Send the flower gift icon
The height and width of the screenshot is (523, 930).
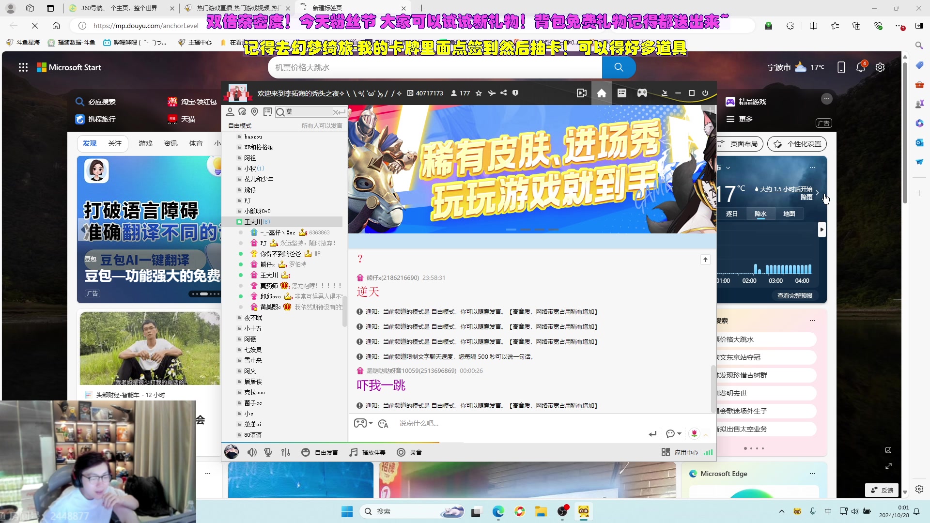tap(694, 433)
